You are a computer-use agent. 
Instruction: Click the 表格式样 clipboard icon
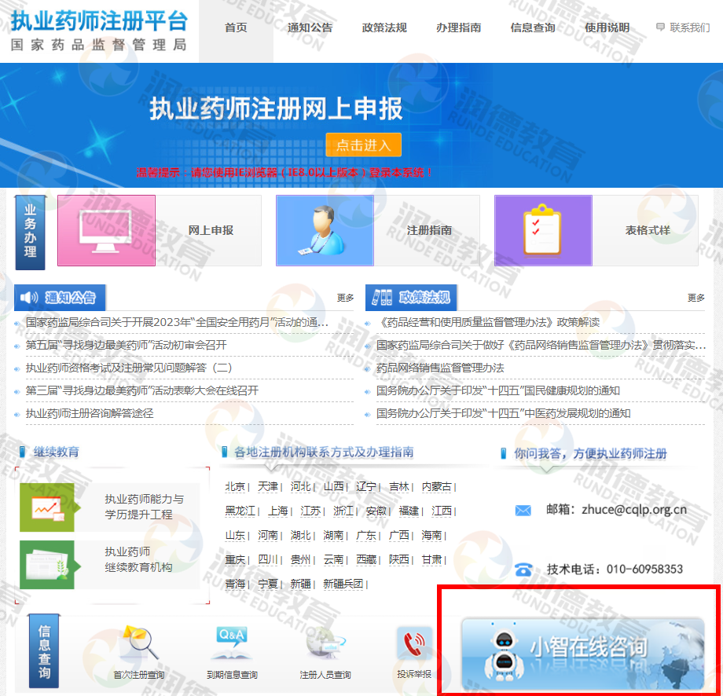543,230
